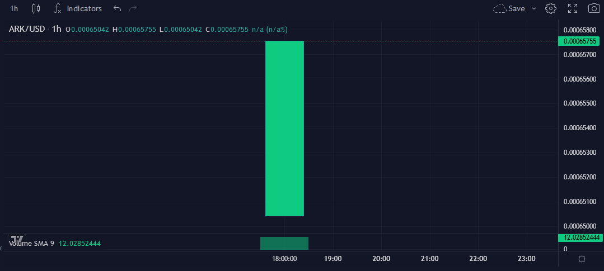Open the Indicators dialog
604x271 pixels.
[x=77, y=8]
